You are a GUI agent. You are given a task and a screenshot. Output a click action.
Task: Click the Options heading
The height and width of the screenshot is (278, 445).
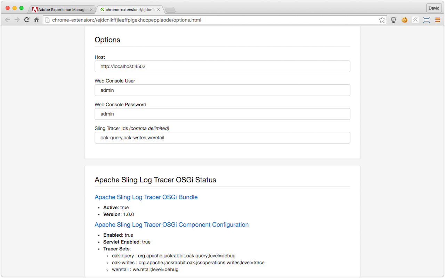pyautogui.click(x=107, y=40)
